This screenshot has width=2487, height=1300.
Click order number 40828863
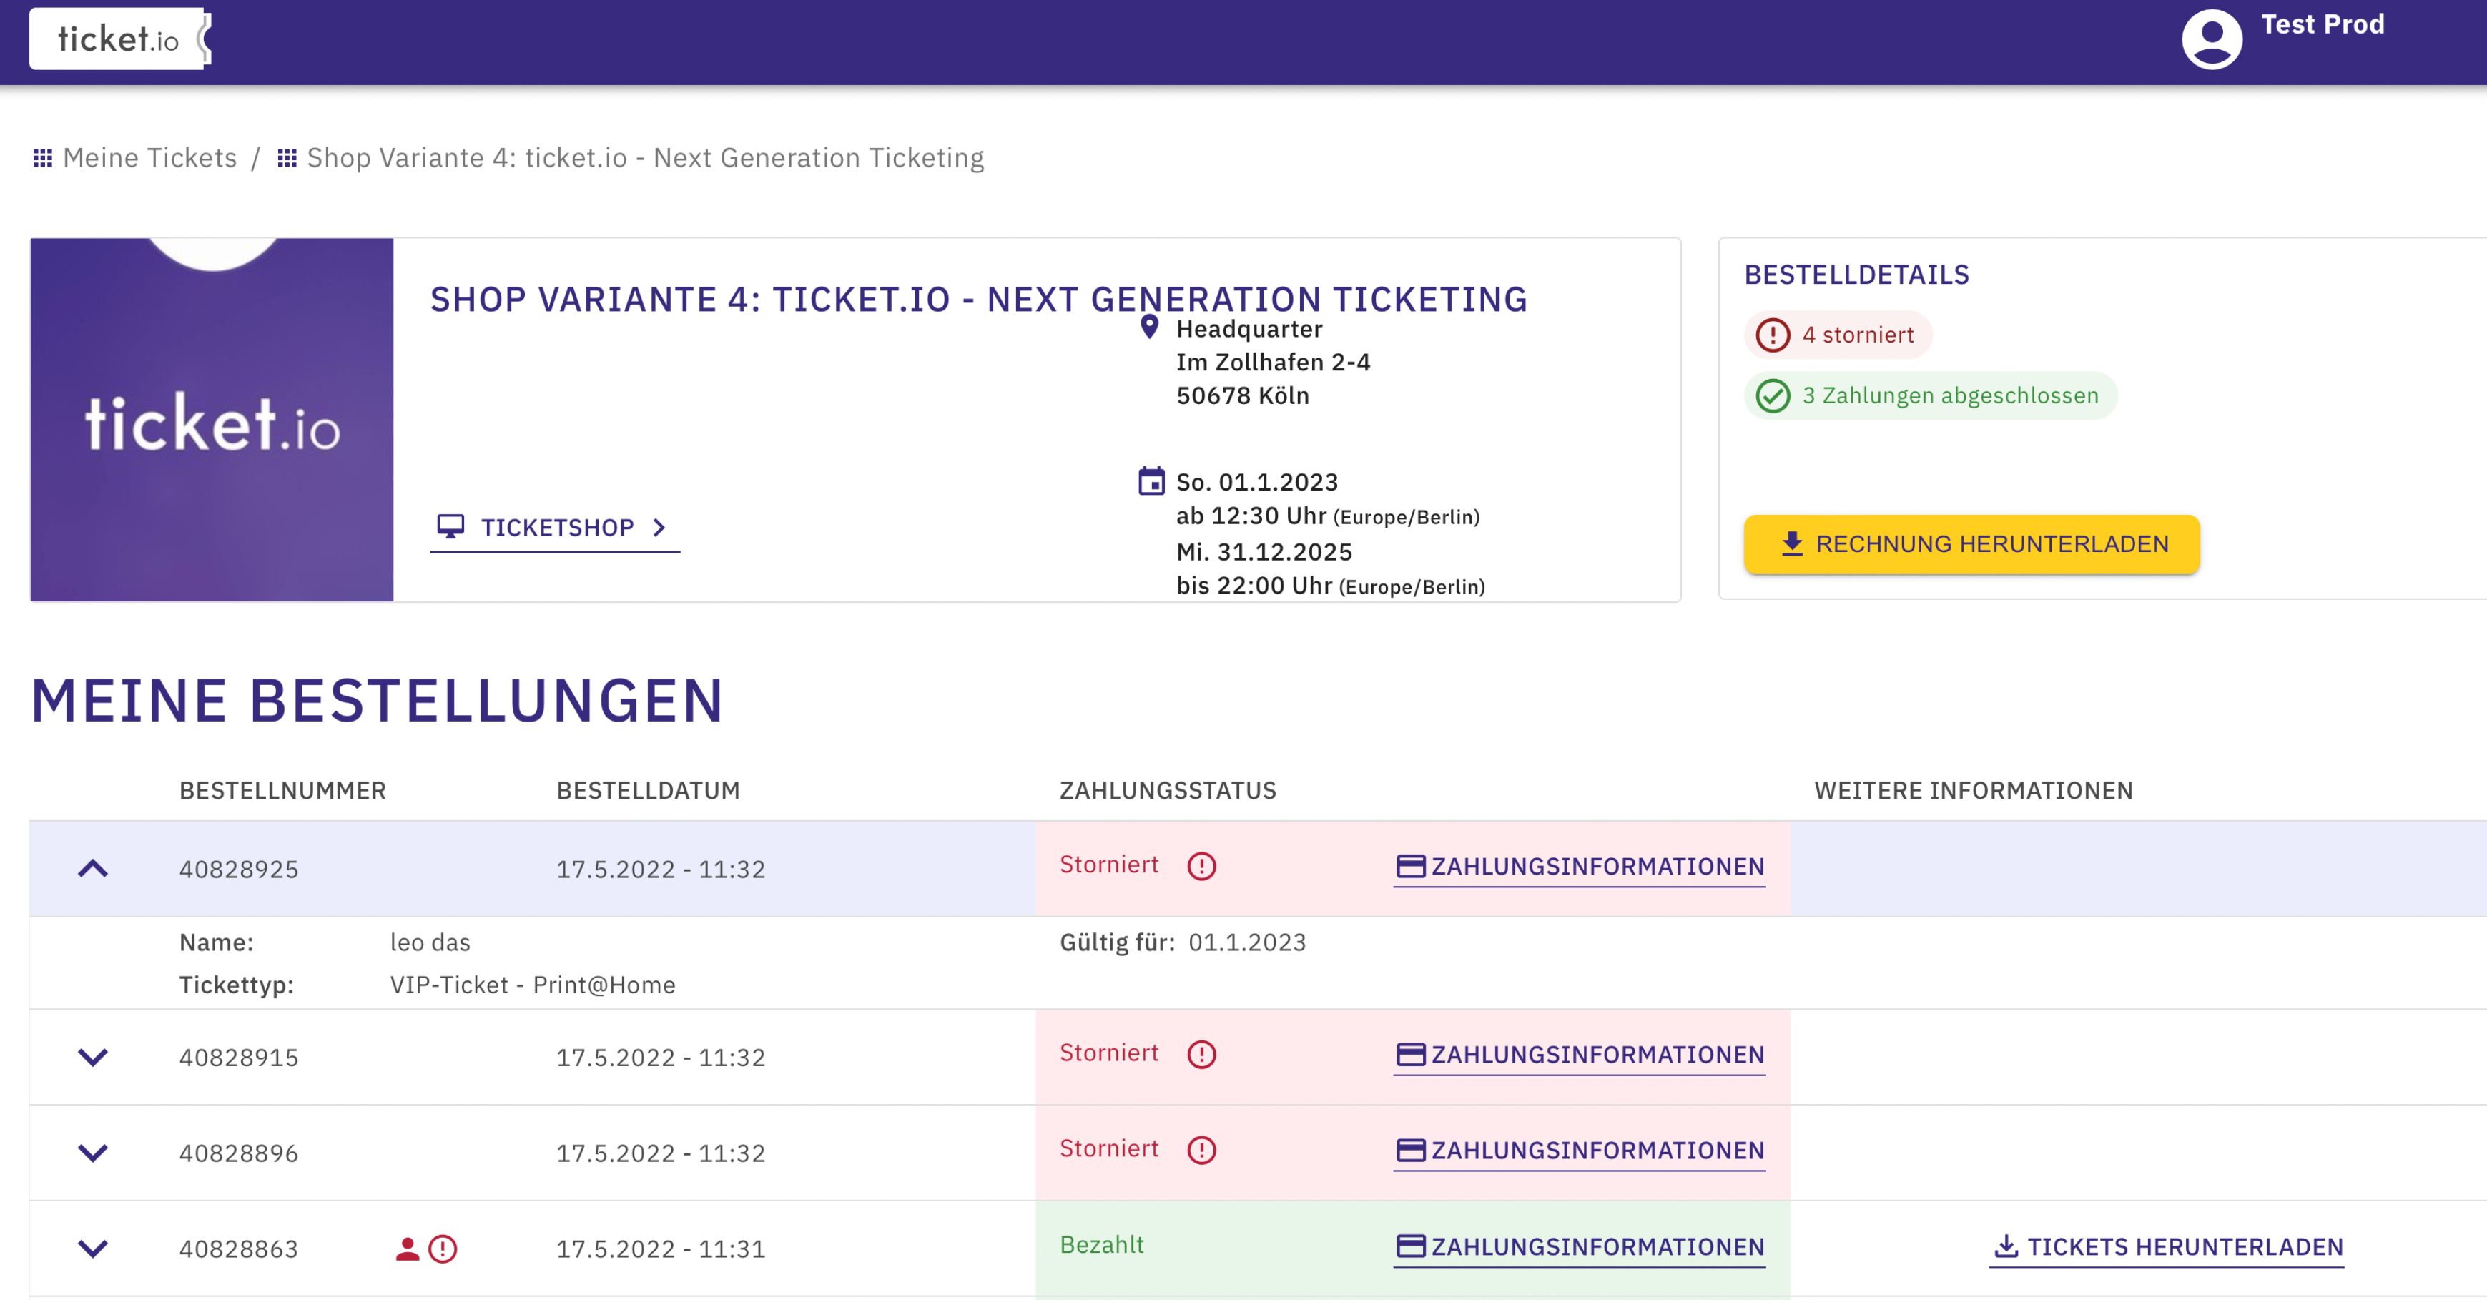[238, 1248]
